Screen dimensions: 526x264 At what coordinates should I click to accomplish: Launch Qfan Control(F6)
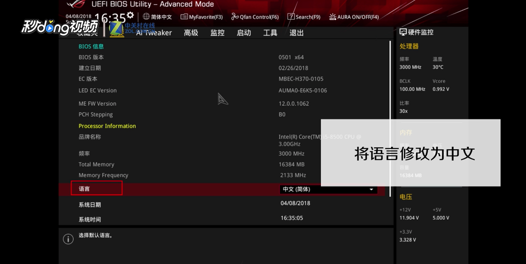pos(255,17)
